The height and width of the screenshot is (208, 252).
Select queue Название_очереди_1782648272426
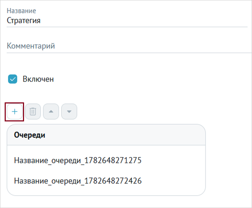(x=78, y=181)
